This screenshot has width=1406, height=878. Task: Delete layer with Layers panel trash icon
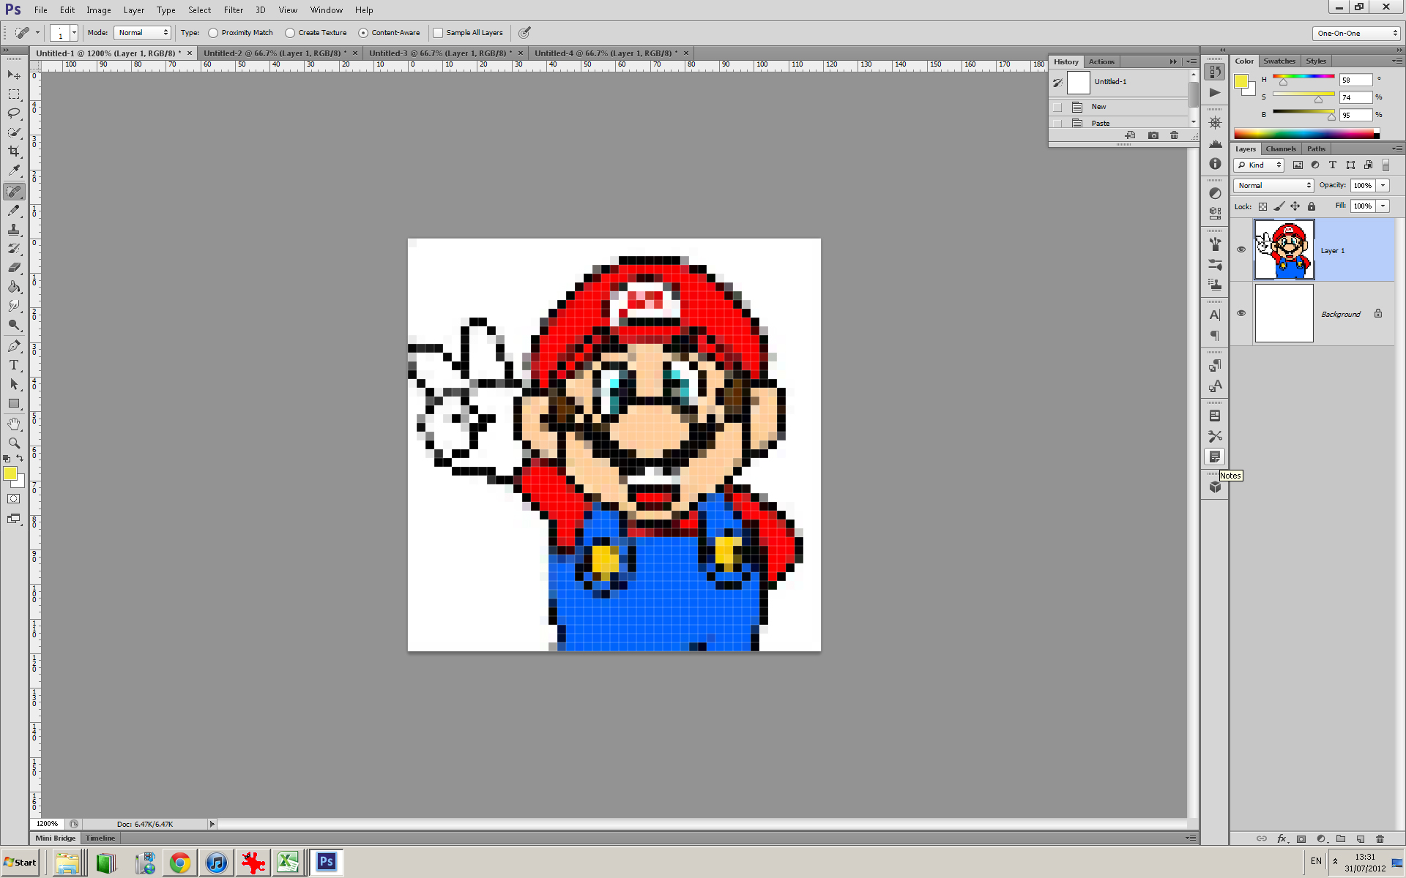1380,838
